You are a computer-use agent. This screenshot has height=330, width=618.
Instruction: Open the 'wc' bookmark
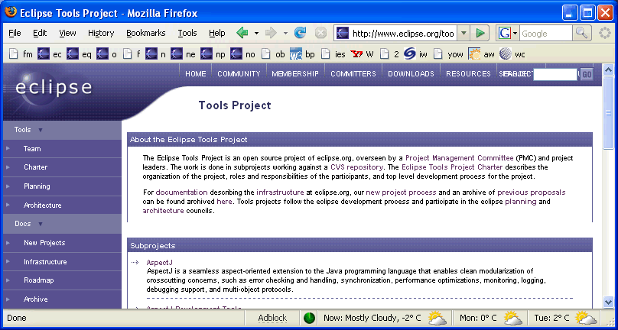512,54
